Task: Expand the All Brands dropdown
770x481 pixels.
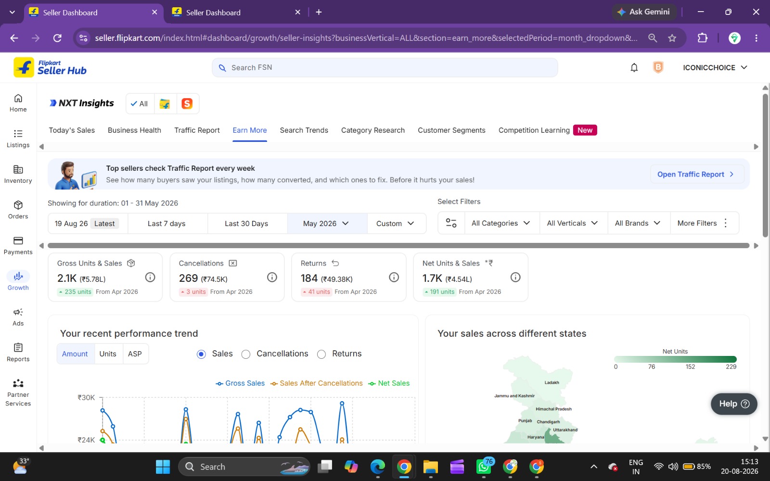Action: pos(638,223)
